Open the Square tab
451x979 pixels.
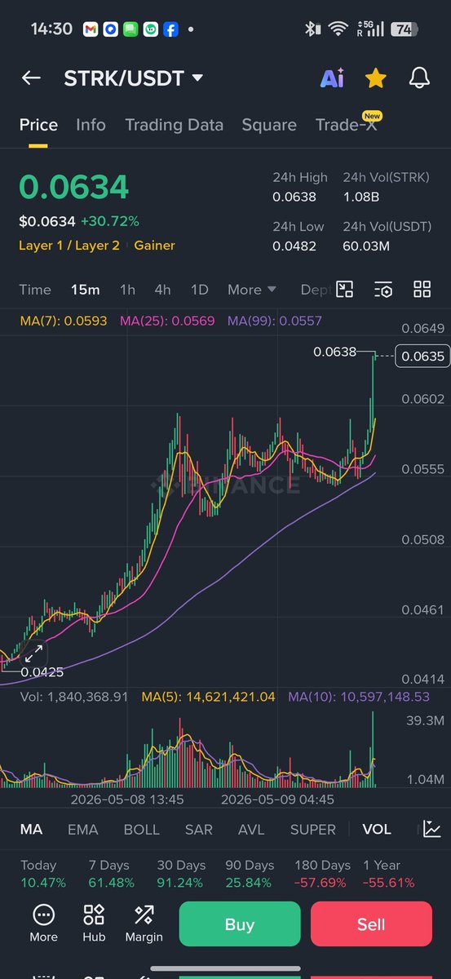coord(269,125)
